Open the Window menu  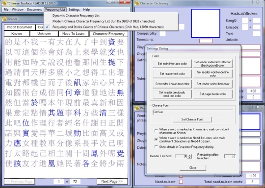(18, 10)
